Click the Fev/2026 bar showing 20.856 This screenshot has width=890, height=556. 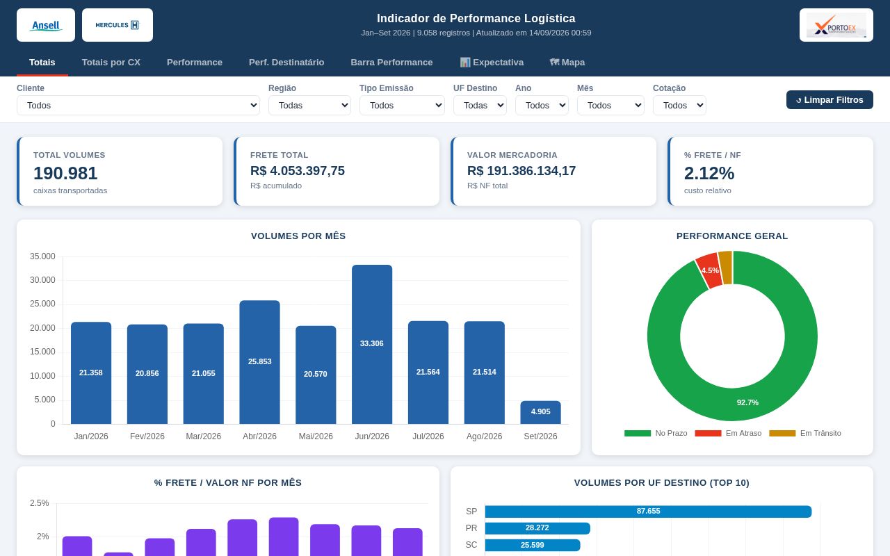pyautogui.click(x=147, y=374)
